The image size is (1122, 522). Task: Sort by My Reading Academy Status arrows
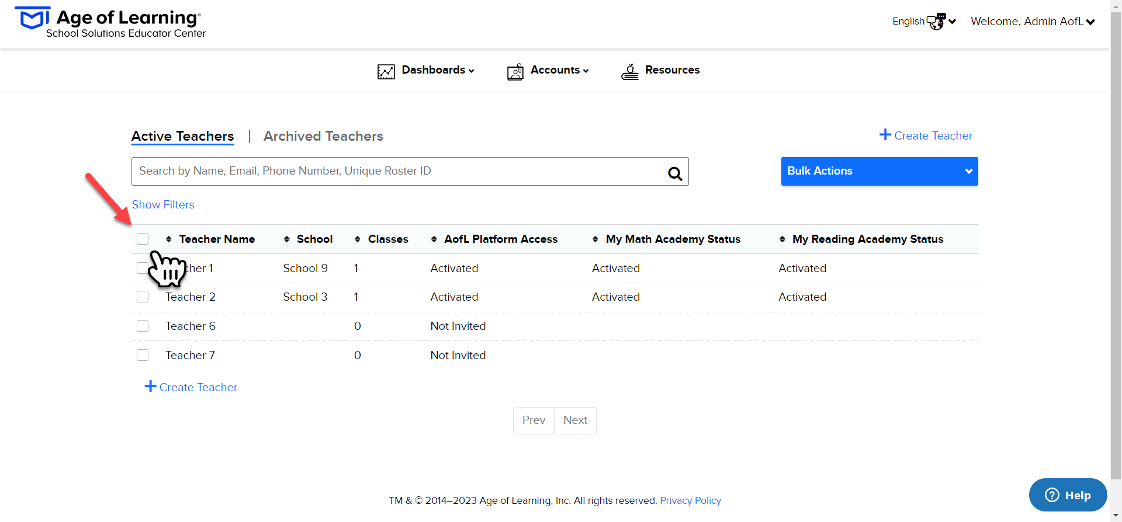782,239
